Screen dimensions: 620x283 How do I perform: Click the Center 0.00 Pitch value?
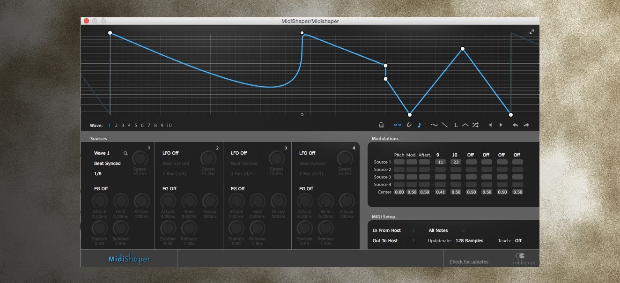tap(399, 192)
